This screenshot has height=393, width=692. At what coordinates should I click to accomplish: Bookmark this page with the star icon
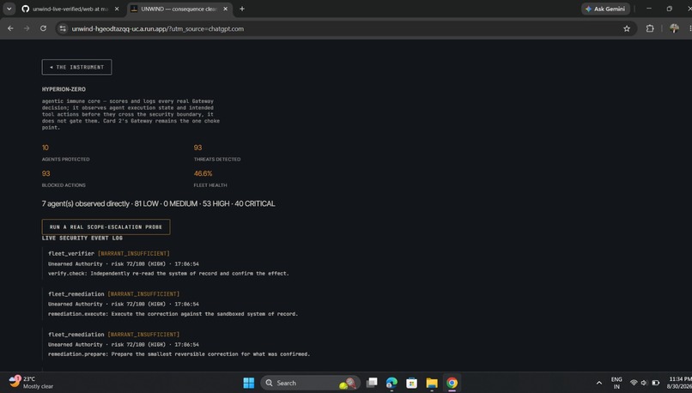point(627,28)
